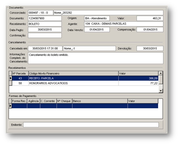Select the Origem field BA - Atendimento
Image resolution: width=179 pixels, height=145 pixels.
pos(97,18)
